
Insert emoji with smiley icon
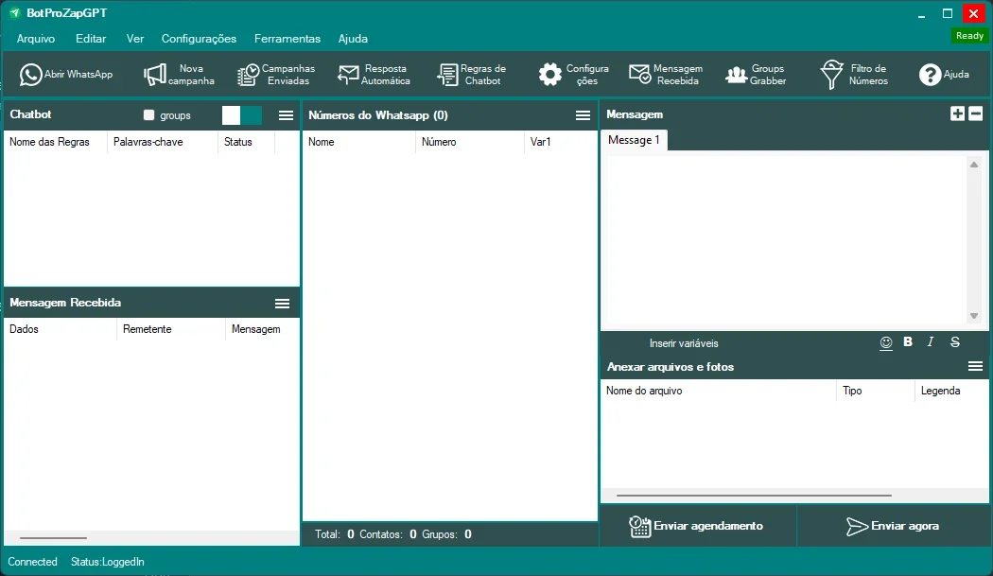pyautogui.click(x=886, y=342)
